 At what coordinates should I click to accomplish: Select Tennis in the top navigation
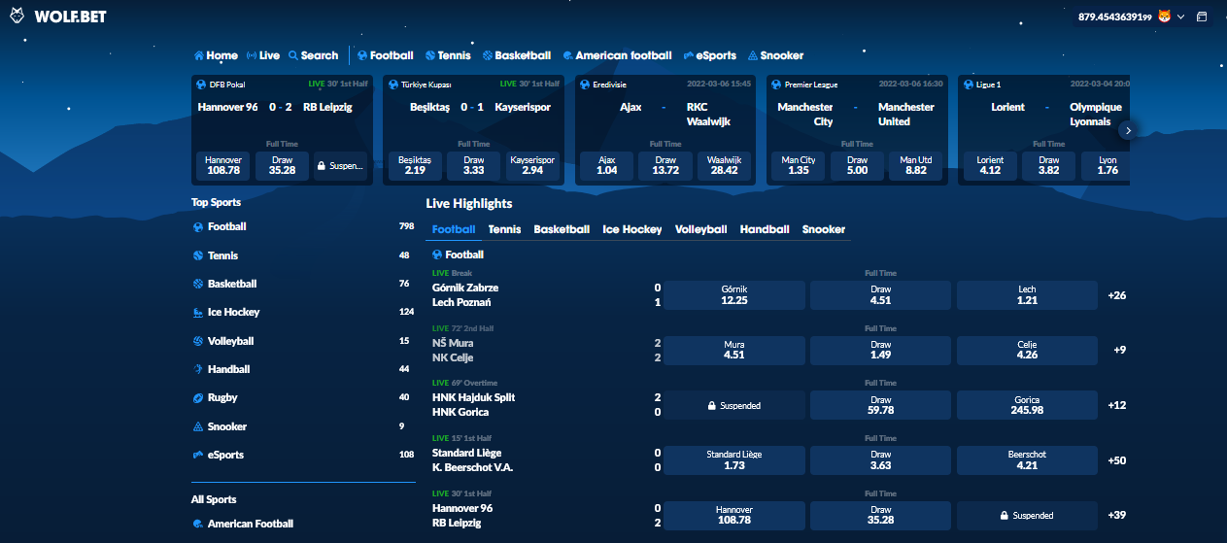click(448, 55)
